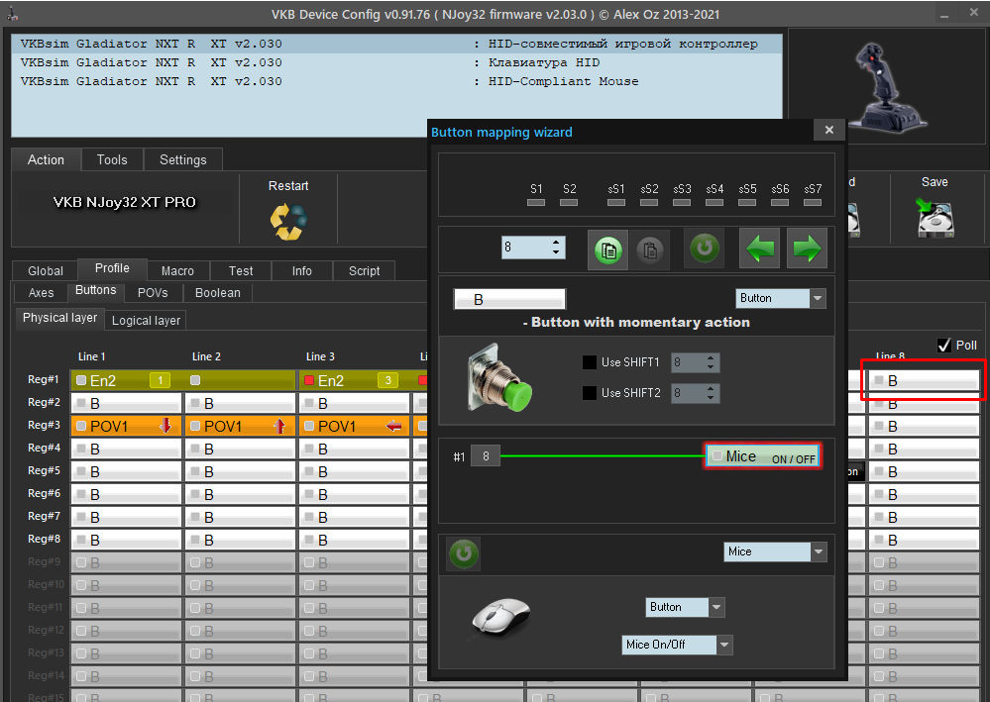Toggle the sS4 sub-shift indicator
Viewport: 990px width, 702px height.
point(715,202)
